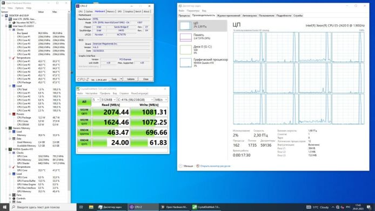Click the Fans node icon under NVIDIA Quadro
This screenshot has width=375, height=211.
coord(14,195)
